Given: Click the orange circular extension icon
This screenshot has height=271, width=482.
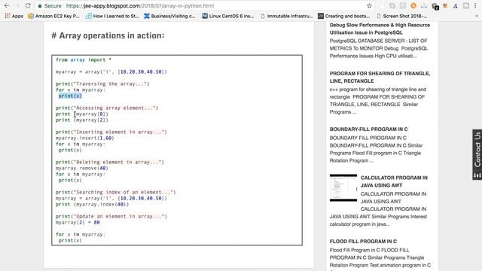Looking at the screenshot, I should tap(413, 5).
